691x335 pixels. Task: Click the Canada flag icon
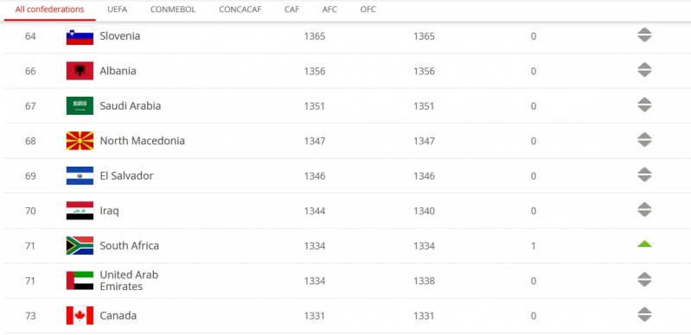(x=80, y=316)
